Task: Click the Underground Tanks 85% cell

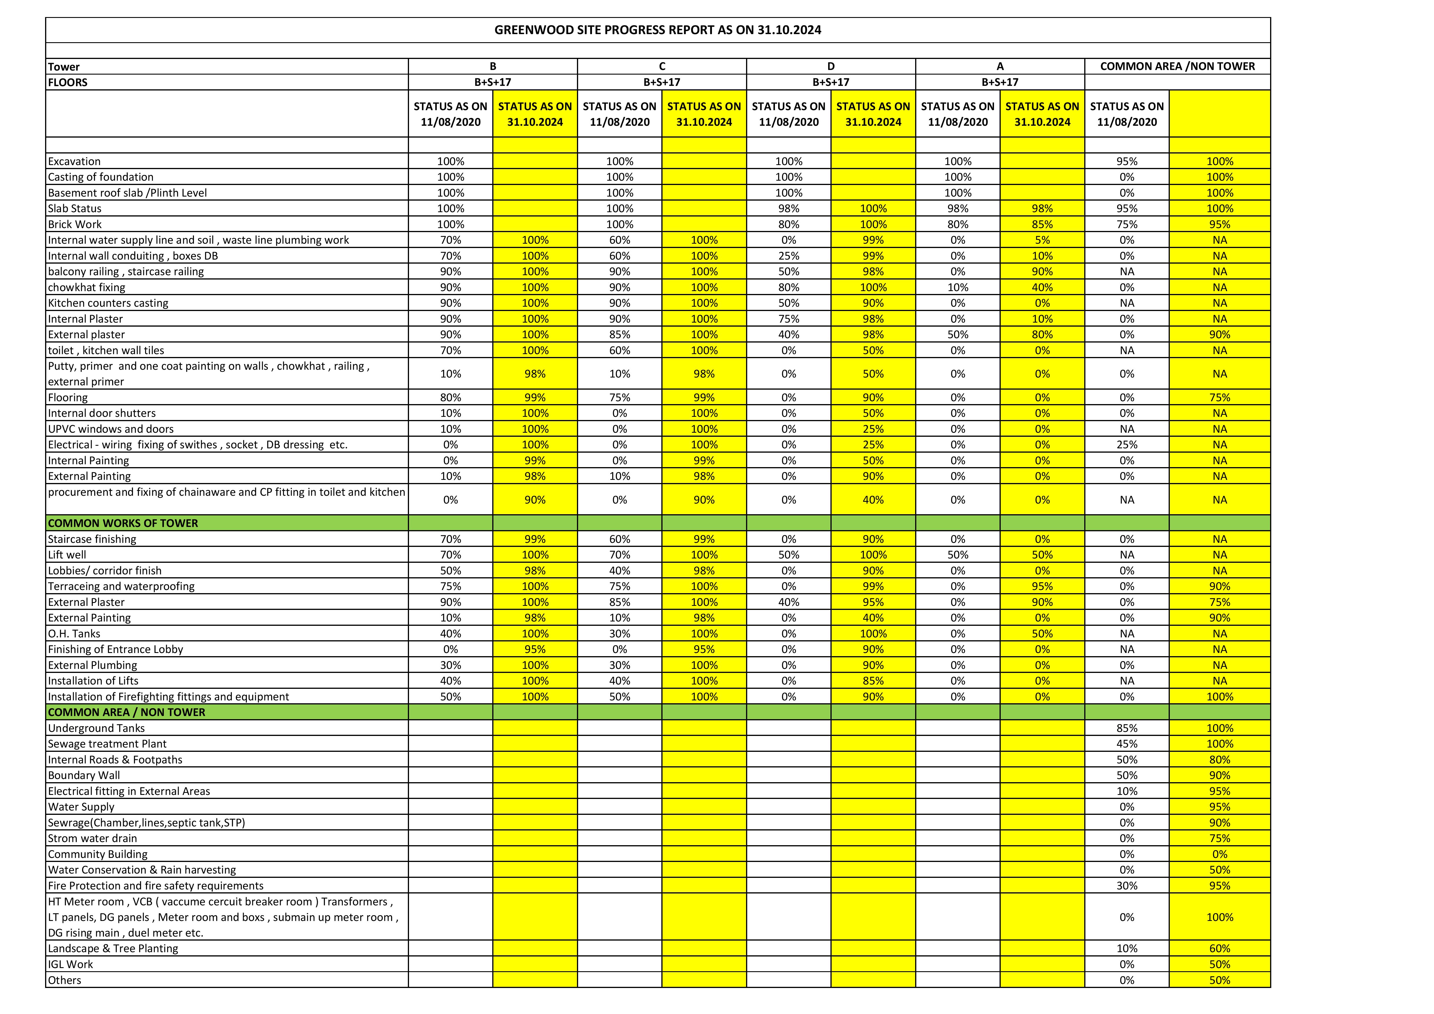Action: (x=1127, y=728)
